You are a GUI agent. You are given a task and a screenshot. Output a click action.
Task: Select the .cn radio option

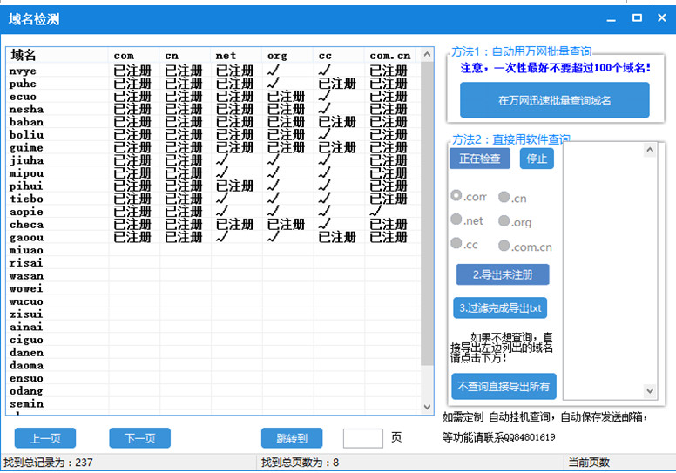pos(504,198)
